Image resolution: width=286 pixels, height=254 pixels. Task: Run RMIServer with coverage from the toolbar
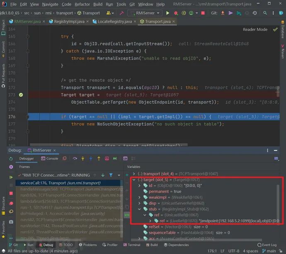(x=184, y=13)
